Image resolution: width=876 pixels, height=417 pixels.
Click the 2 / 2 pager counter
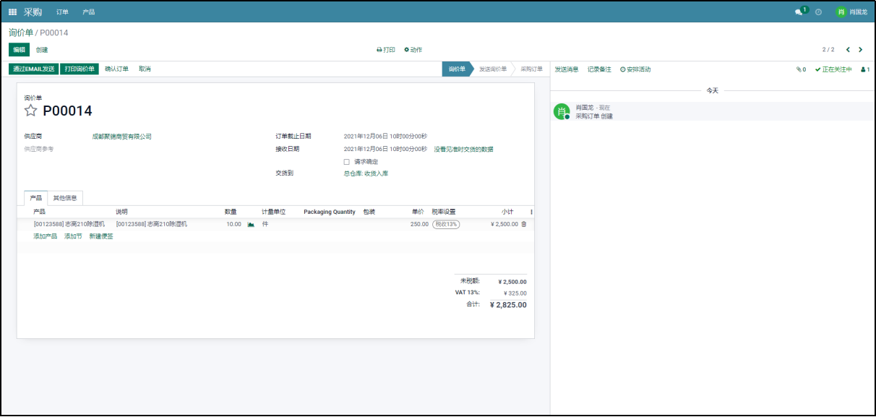point(828,50)
